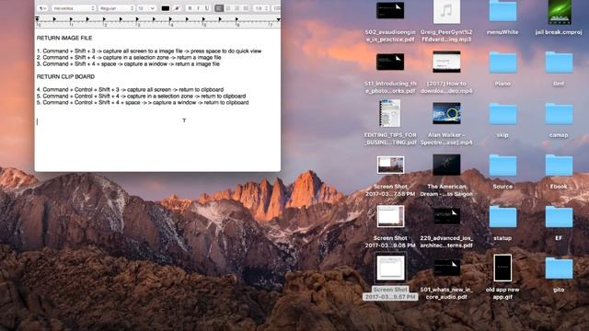Select the Ebook folder
Viewport: 589px width, 331px height.
click(559, 173)
